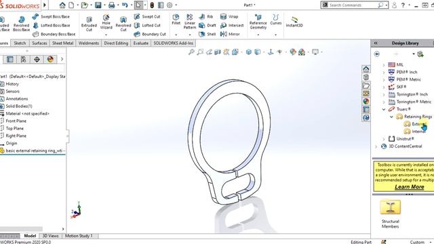Choose the Extruded Cut tool
The image size is (434, 244).
point(89,24)
